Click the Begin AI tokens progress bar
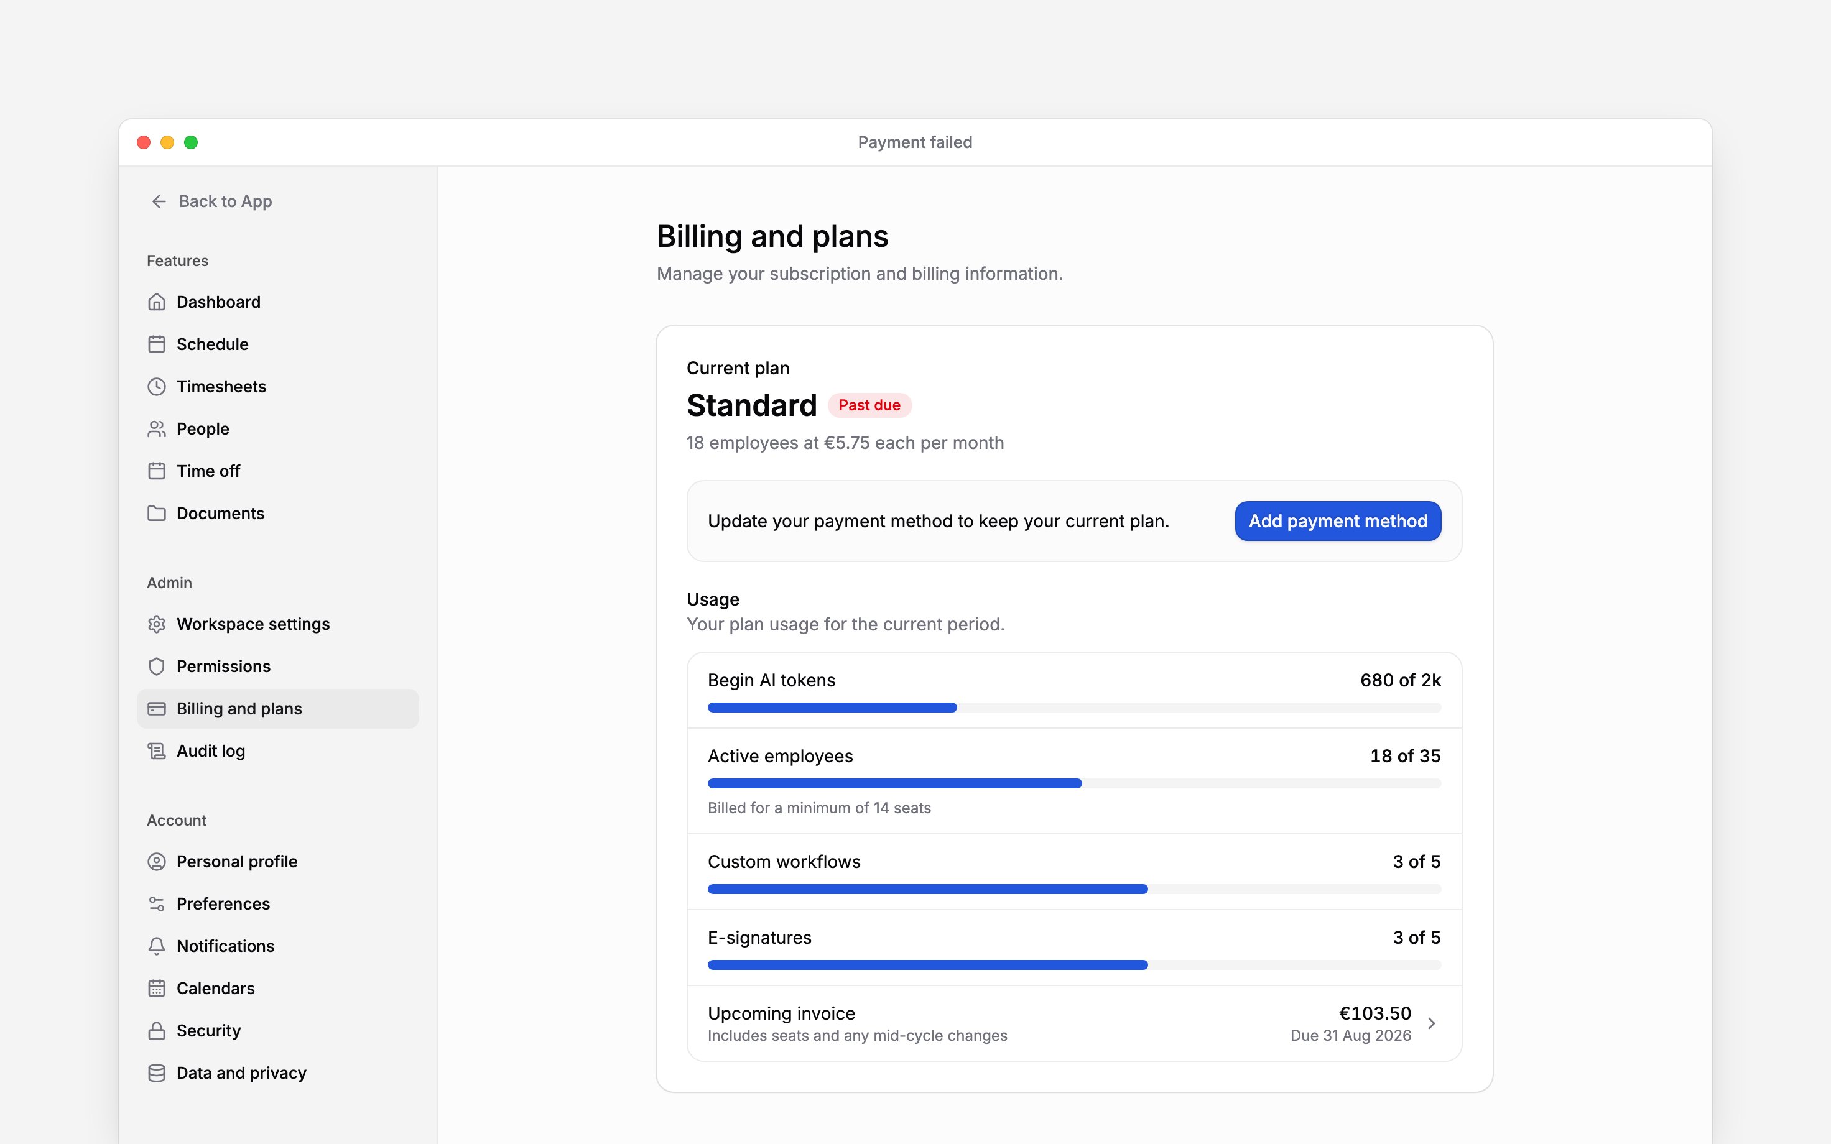 pos(1074,708)
